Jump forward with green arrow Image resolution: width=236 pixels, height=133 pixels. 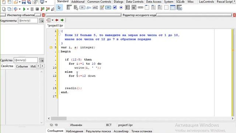62,20
